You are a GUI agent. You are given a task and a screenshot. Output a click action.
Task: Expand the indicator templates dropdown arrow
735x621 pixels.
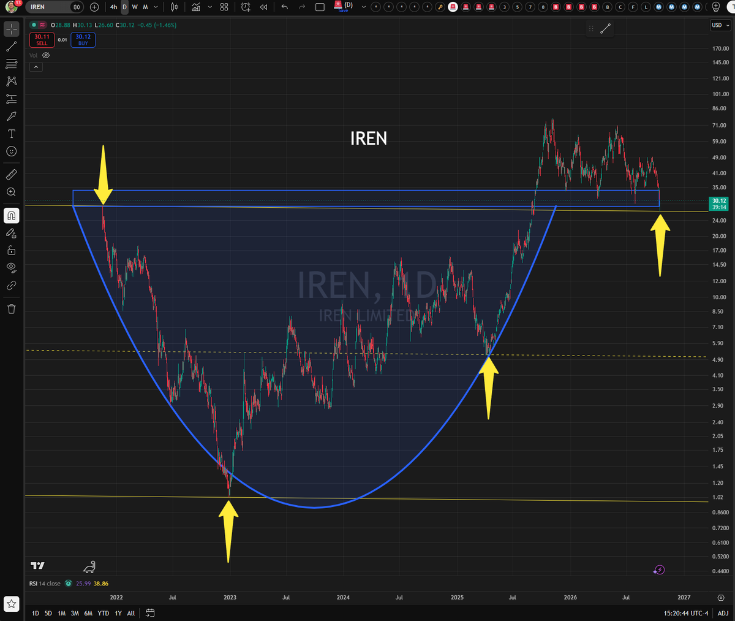click(210, 7)
